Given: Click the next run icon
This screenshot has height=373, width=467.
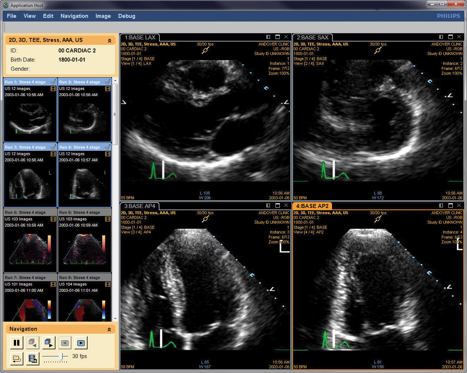Looking at the screenshot, I should (49, 343).
